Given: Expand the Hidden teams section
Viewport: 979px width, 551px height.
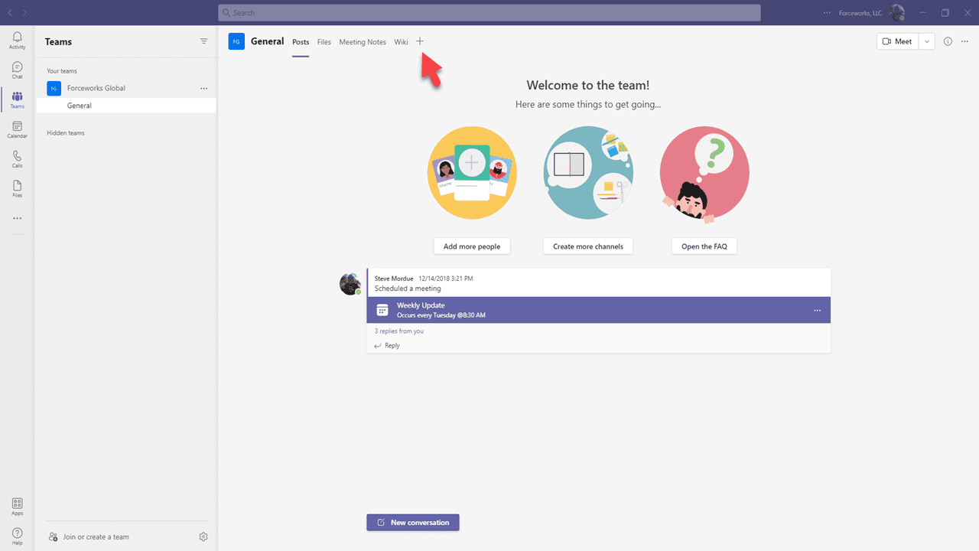Looking at the screenshot, I should 66,132.
